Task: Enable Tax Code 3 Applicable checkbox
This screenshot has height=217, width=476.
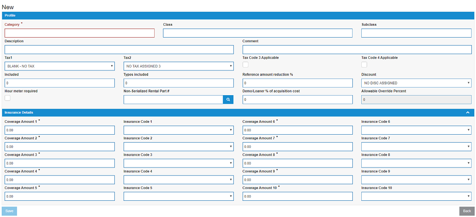Action: 245,64
